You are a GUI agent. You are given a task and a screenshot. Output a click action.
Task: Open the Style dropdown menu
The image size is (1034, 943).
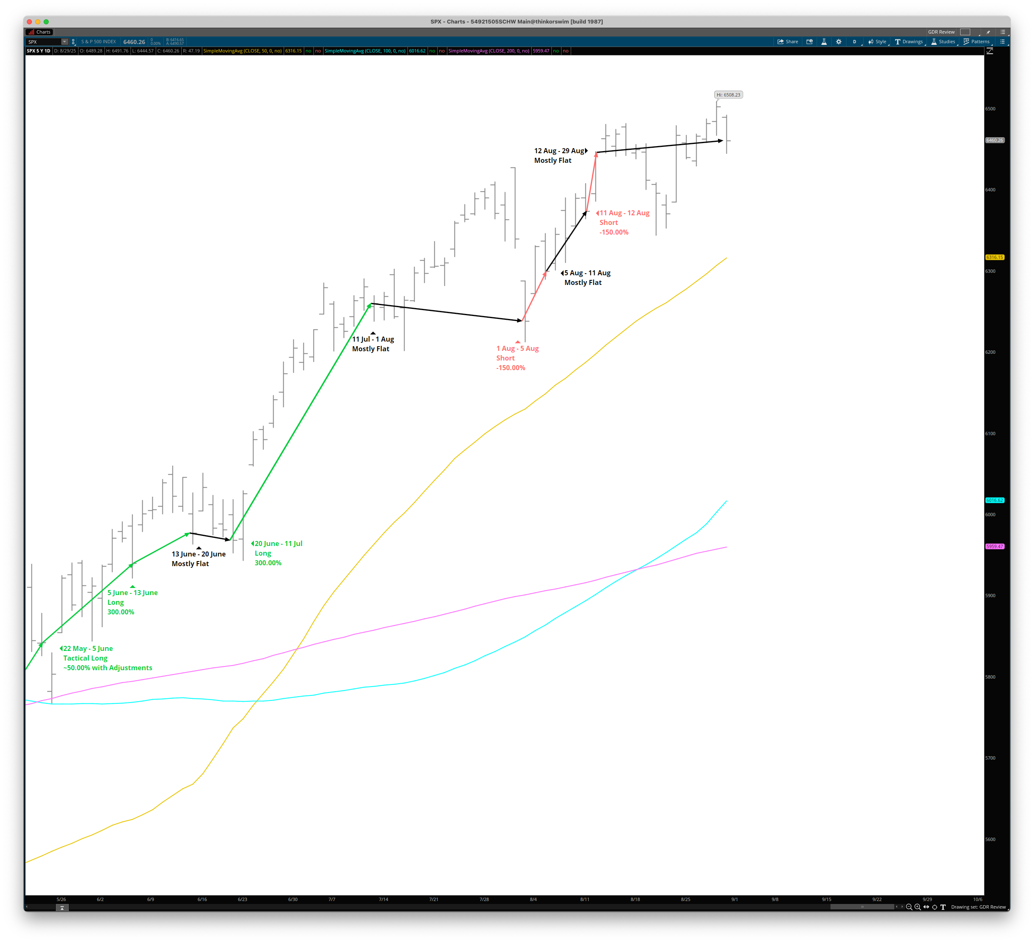(877, 42)
